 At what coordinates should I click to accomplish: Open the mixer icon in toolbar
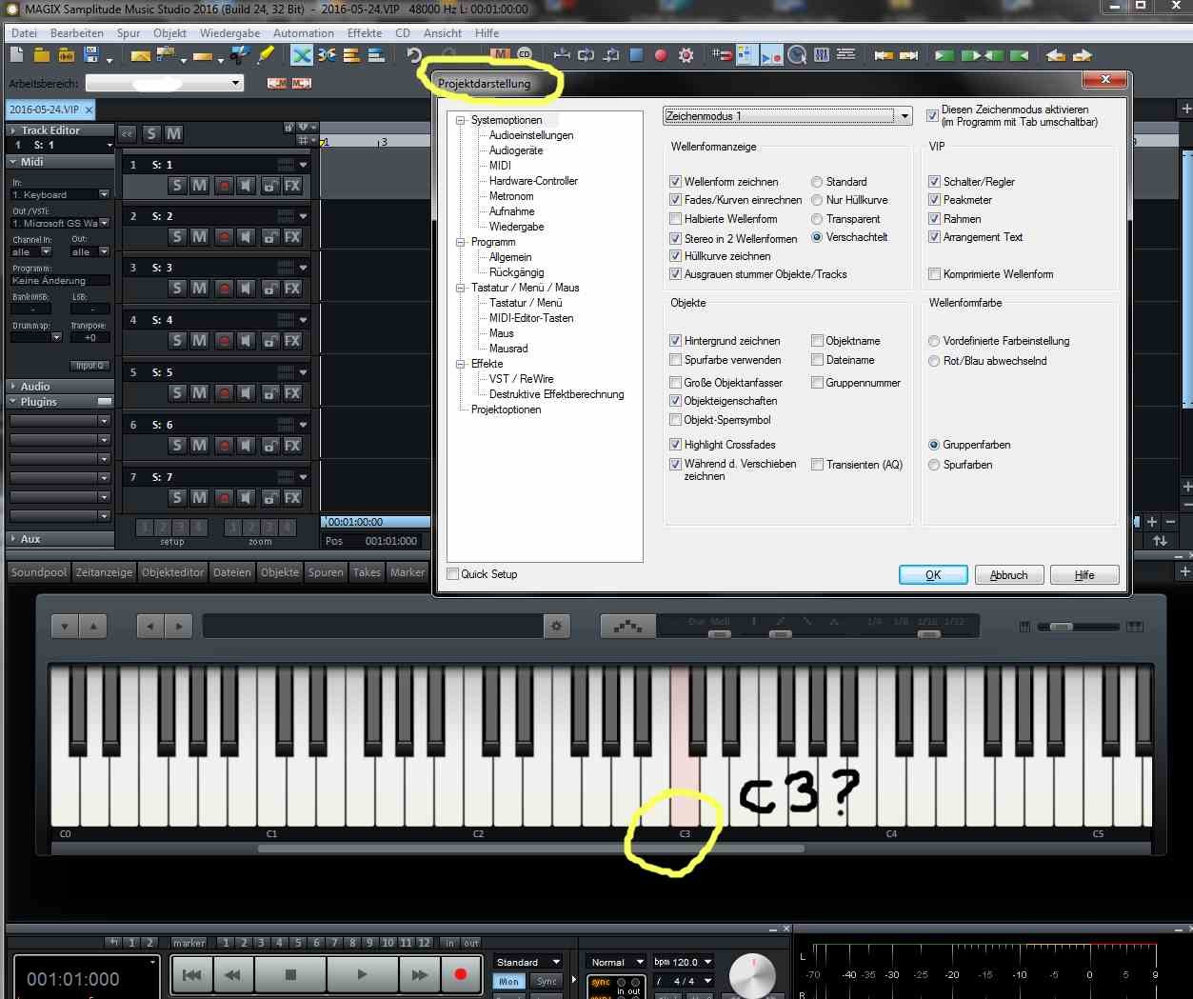pos(822,55)
